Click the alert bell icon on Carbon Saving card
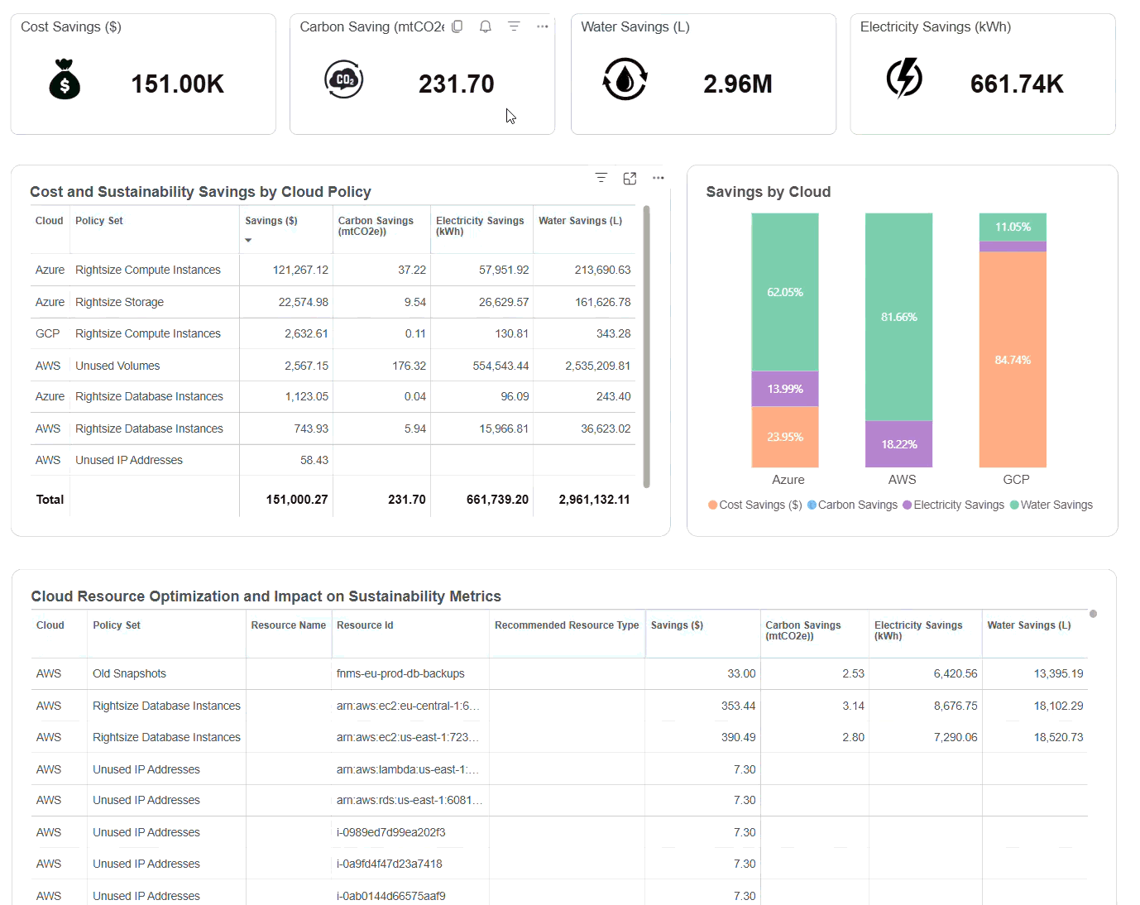The width and height of the screenshot is (1140, 905). (x=486, y=26)
